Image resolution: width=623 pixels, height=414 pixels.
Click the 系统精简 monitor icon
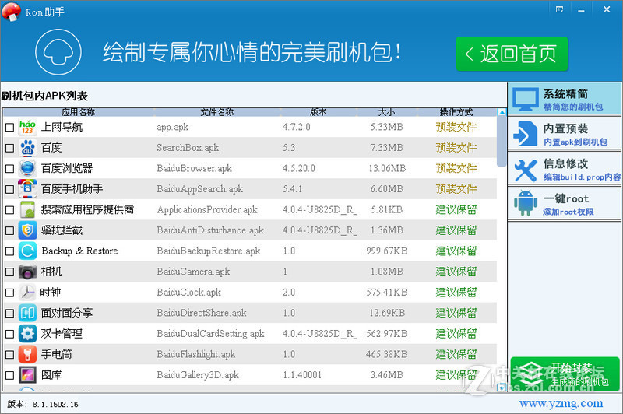[525, 99]
